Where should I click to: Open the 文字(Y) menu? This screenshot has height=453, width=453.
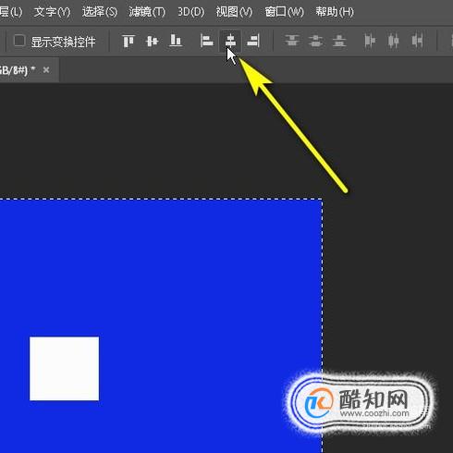(52, 12)
